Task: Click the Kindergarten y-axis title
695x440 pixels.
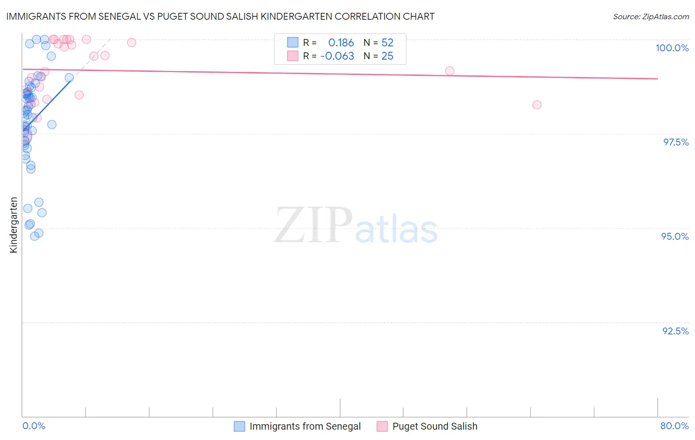Action: pyautogui.click(x=13, y=225)
